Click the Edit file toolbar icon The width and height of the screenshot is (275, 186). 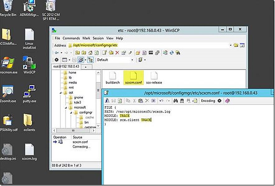tap(105, 53)
